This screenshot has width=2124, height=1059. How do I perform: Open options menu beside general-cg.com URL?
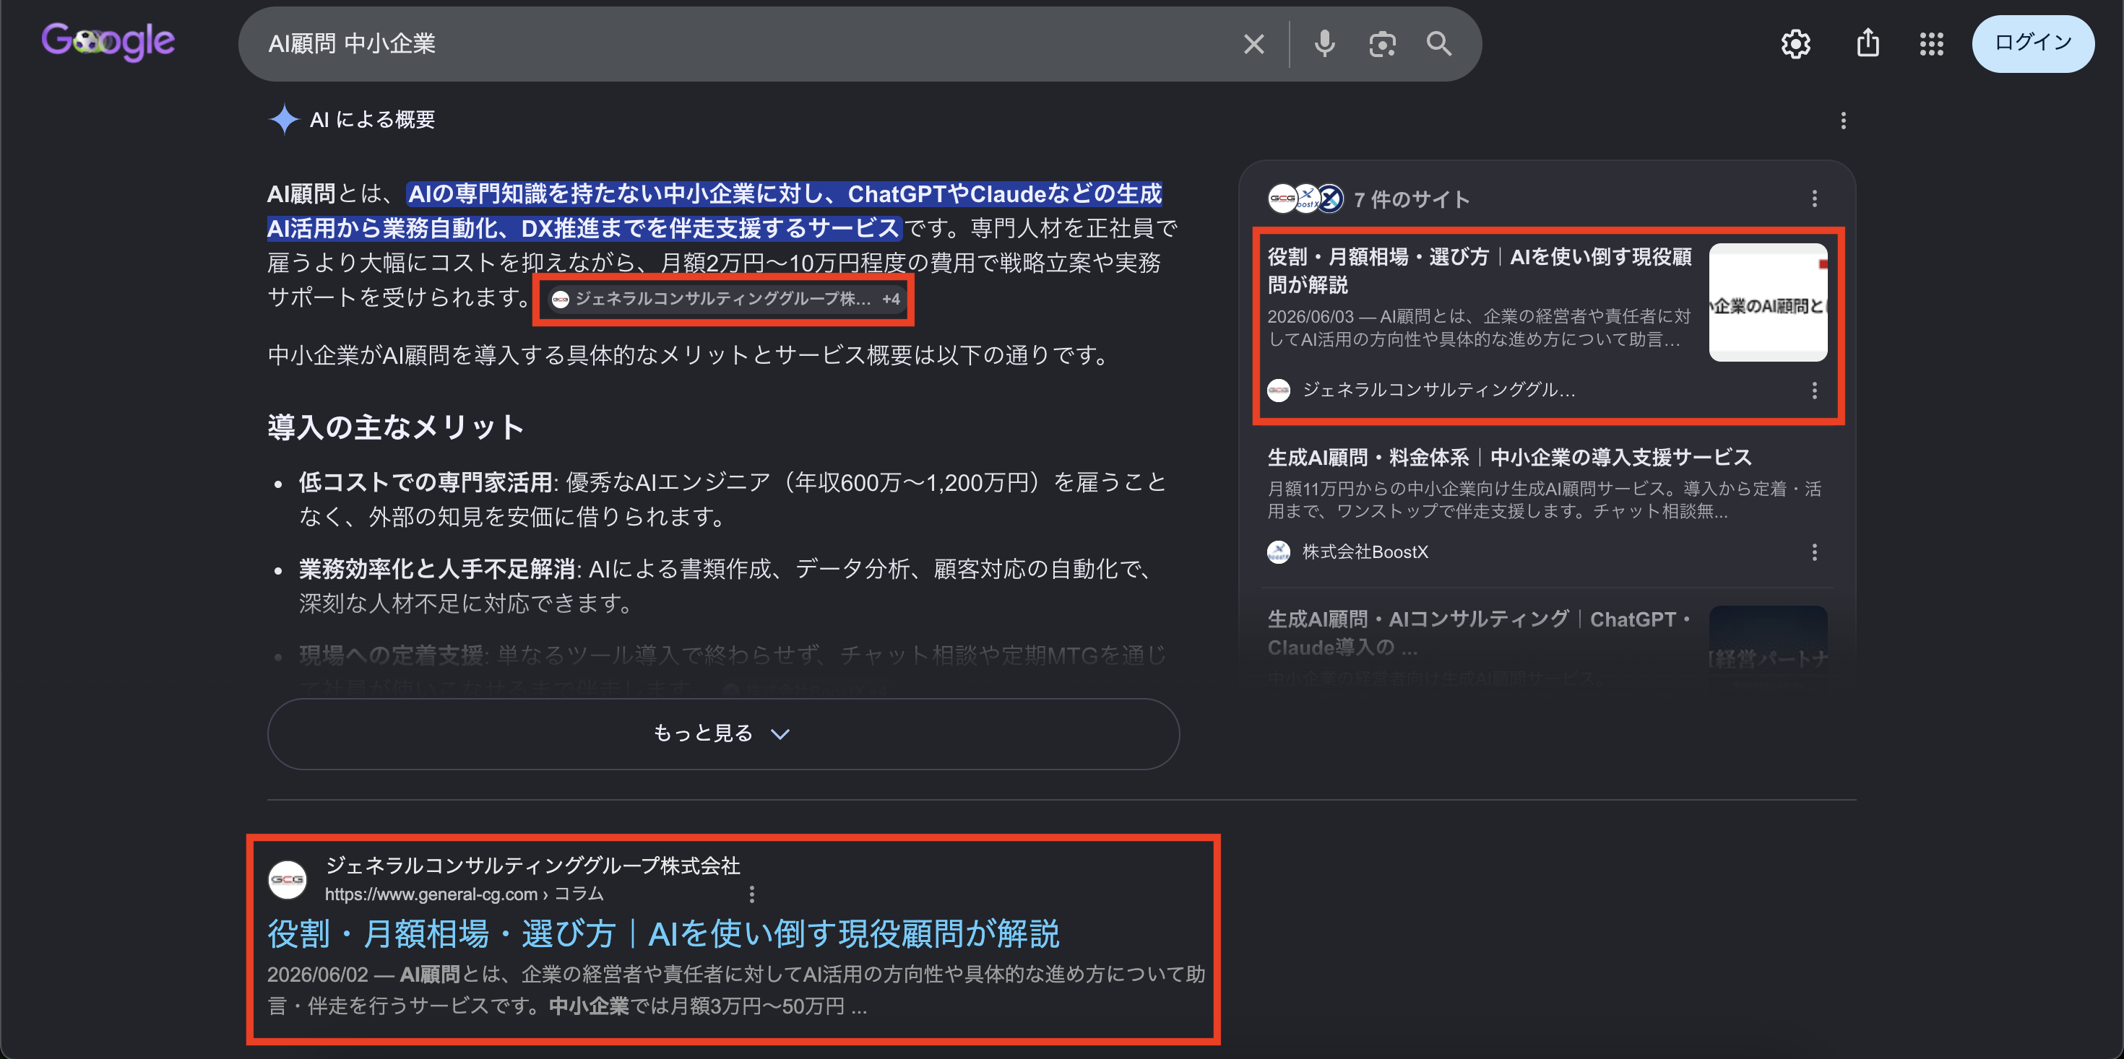click(751, 894)
